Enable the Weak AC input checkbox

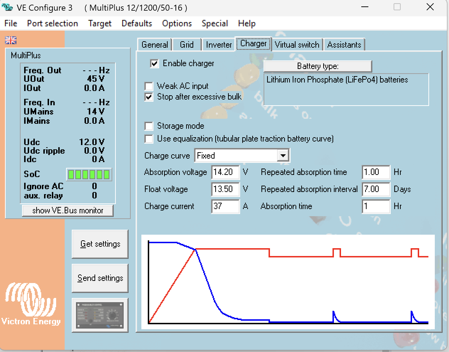coord(149,86)
